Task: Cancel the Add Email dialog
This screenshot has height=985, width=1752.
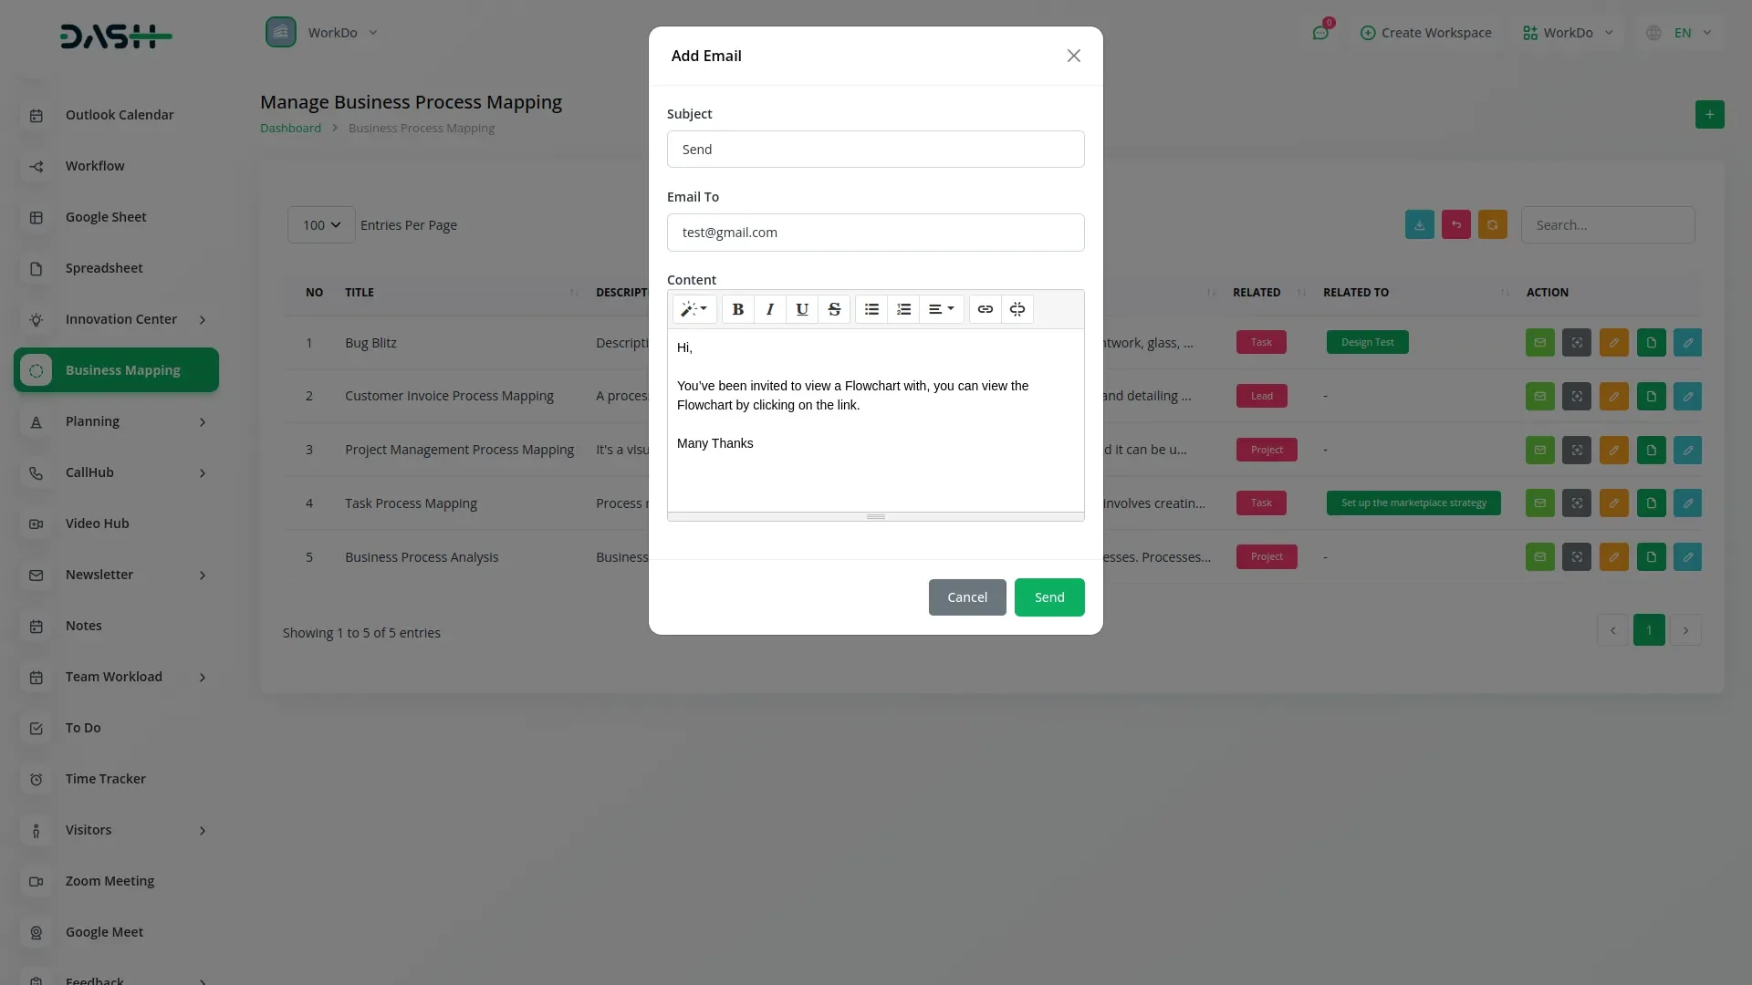Action: tap(966, 597)
